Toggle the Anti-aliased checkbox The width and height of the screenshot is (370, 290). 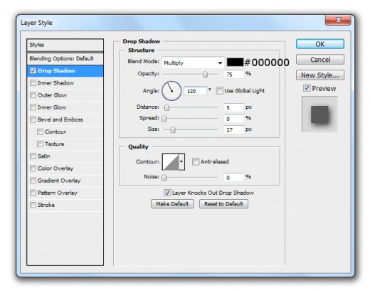point(196,162)
